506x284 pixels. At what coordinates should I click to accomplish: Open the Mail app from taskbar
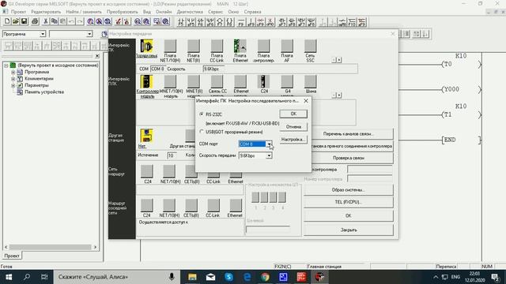tap(211, 277)
